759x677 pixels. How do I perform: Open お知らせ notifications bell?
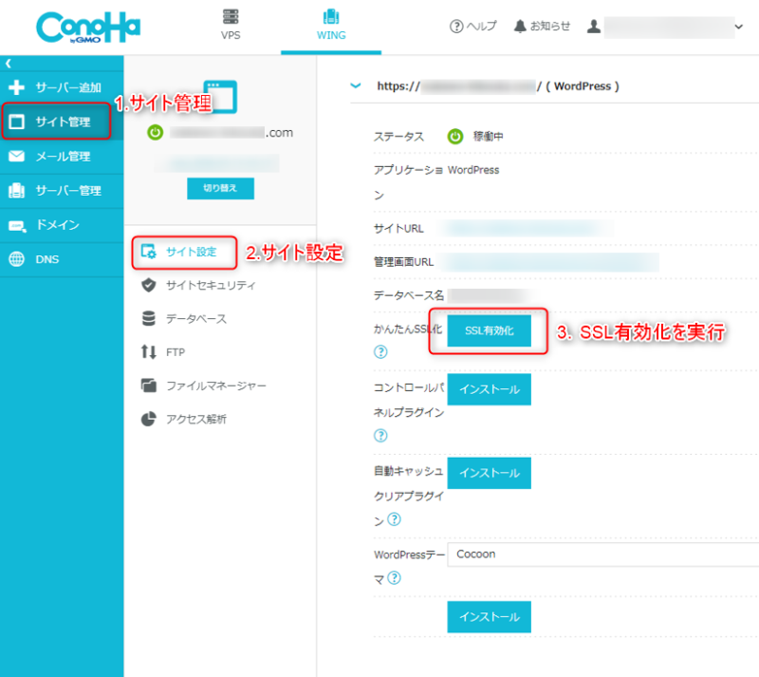click(520, 27)
